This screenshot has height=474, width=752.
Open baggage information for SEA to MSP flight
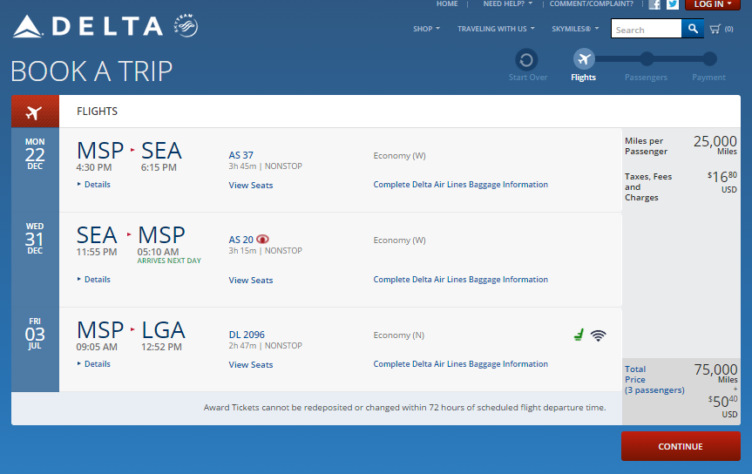pyautogui.click(x=460, y=279)
